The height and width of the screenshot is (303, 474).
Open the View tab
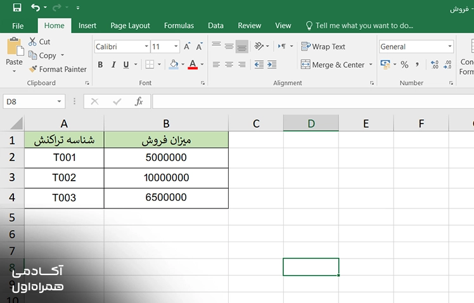pos(283,26)
